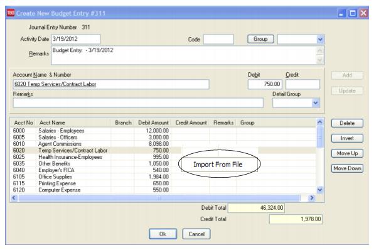Click the Remarks box scroll up arrow

319,51
